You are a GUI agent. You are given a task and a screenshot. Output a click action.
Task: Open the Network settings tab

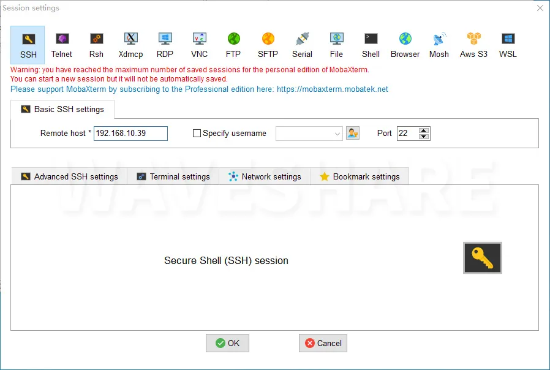[x=265, y=176]
